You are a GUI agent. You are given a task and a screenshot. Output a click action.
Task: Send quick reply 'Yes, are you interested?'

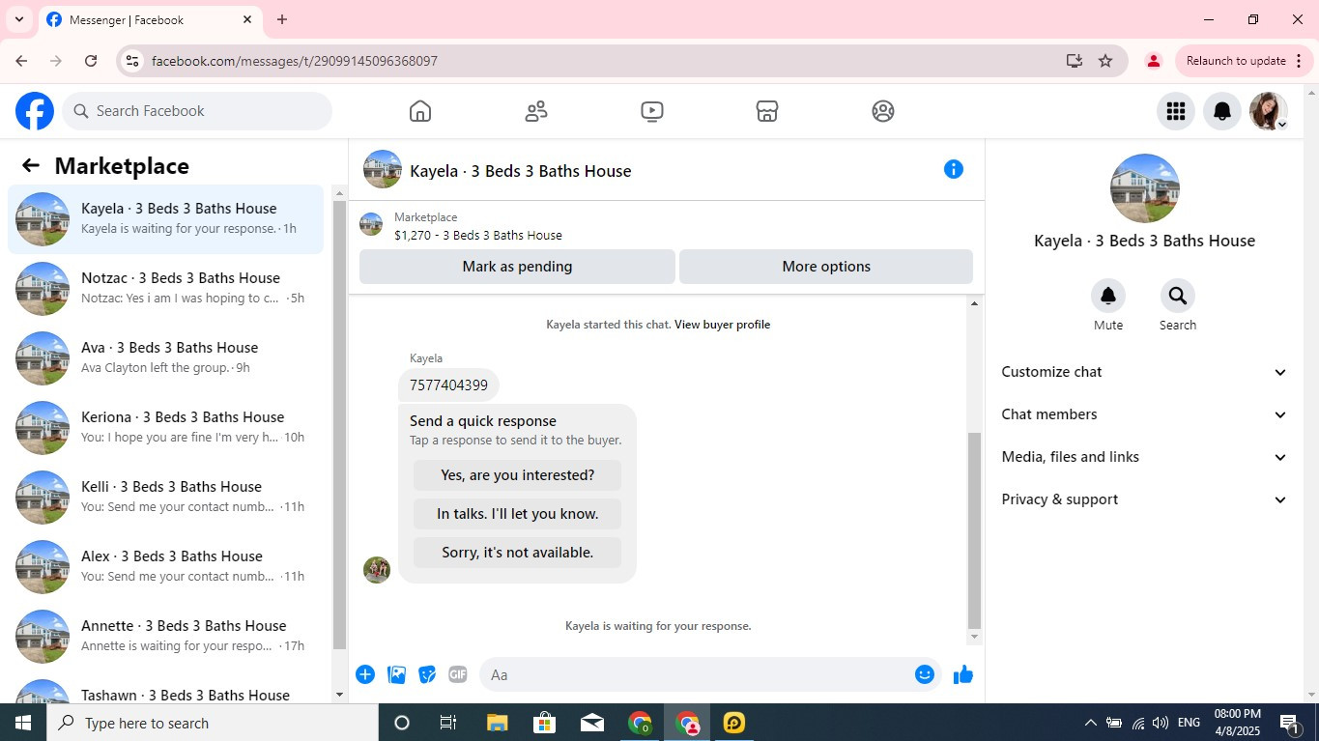coord(517,475)
